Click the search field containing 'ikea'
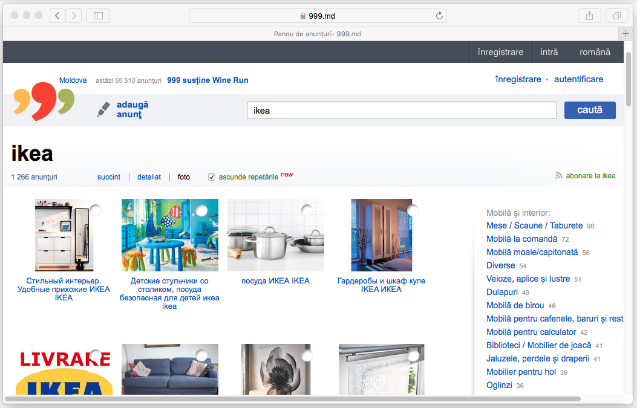Screen dimensions: 637x408 tap(402, 111)
